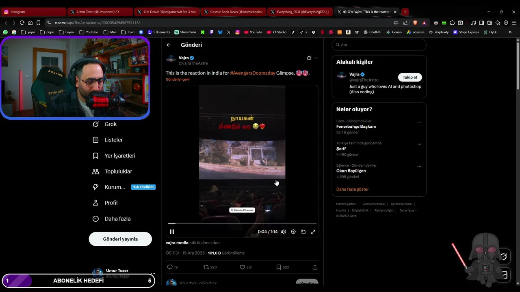Open the YouTube bookmark in bookmarks bar
This screenshot has height=292, width=520.
(x=253, y=32)
